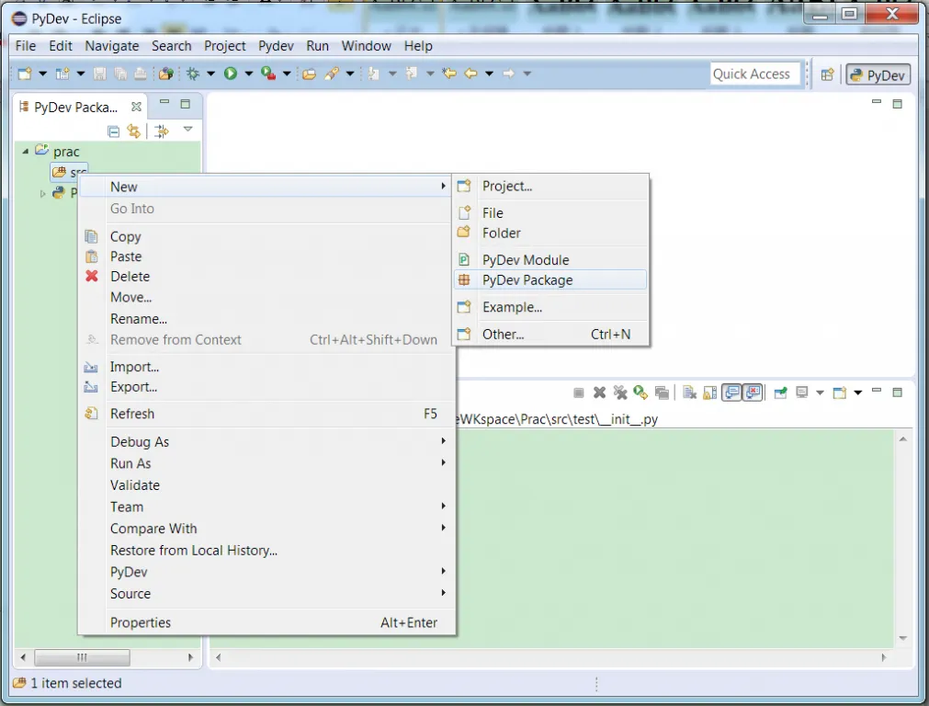Click Remove All Terminated Launches icon

click(620, 393)
